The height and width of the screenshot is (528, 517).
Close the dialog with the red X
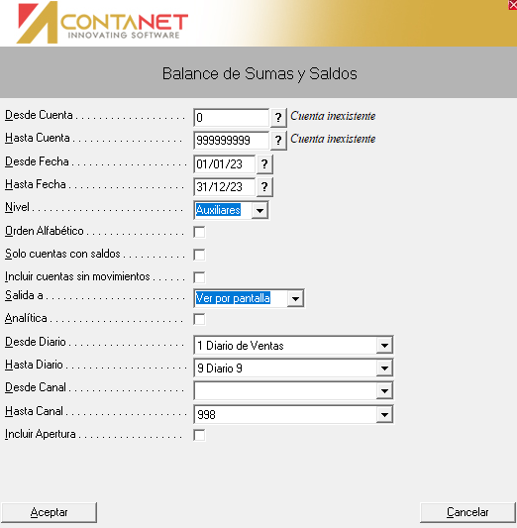[513, 5]
